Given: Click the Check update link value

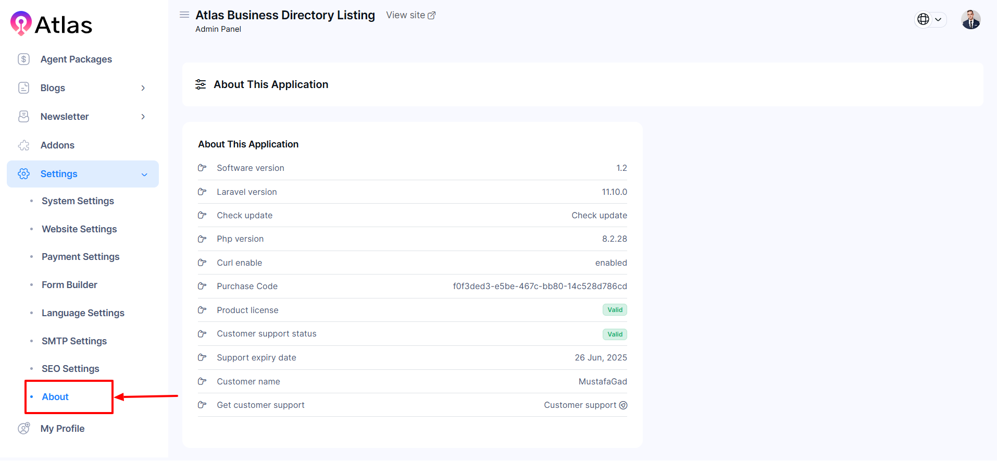Looking at the screenshot, I should coord(599,216).
